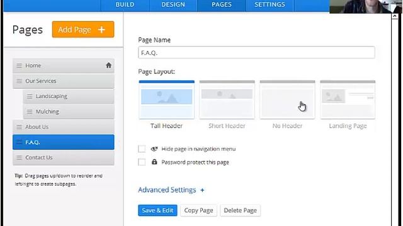This screenshot has width=403, height=226.
Task: Expand Advanced Settings section
Action: 171,190
